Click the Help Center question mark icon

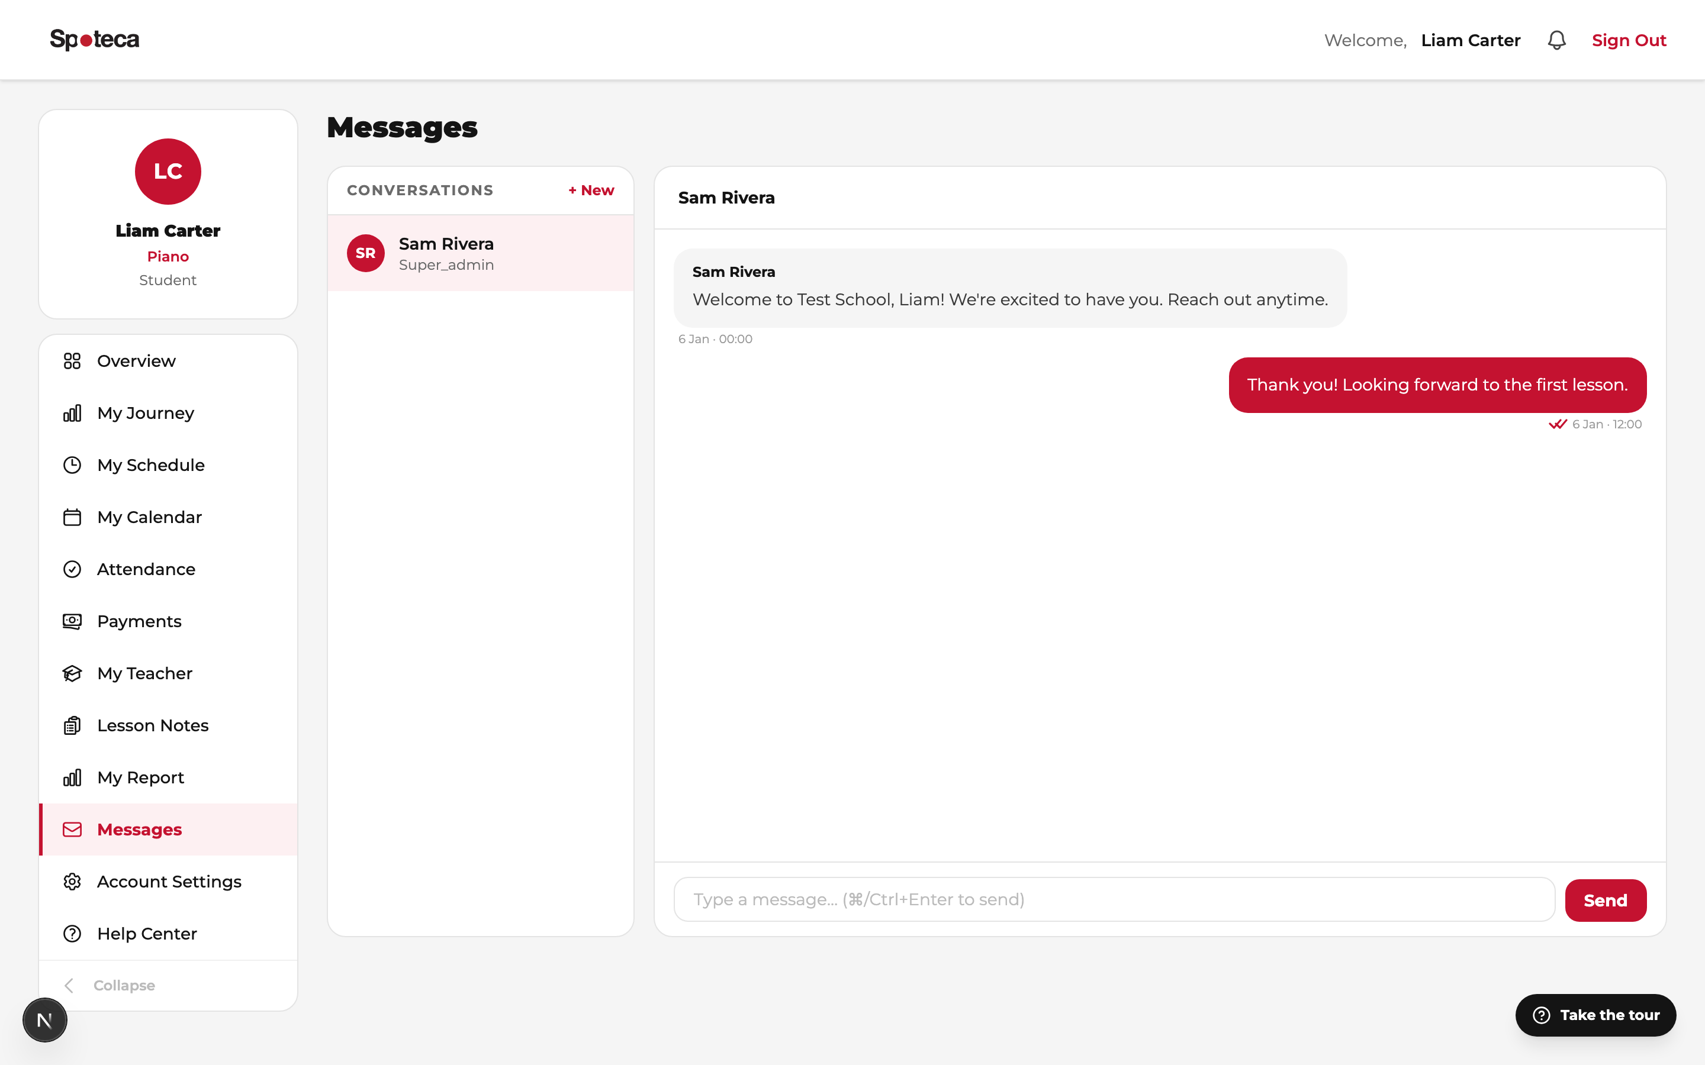click(72, 934)
